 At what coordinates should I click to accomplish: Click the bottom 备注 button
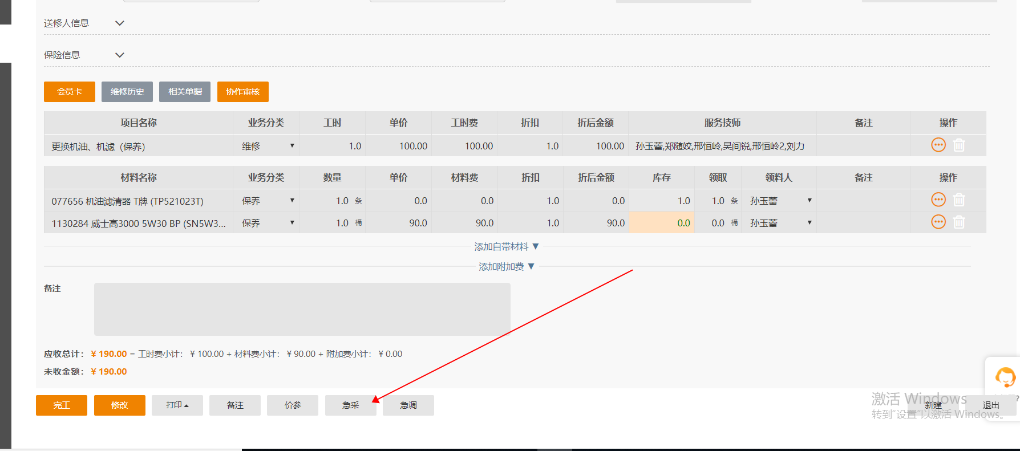[235, 405]
